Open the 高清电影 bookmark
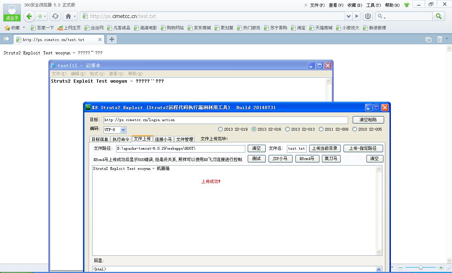 tap(145, 28)
